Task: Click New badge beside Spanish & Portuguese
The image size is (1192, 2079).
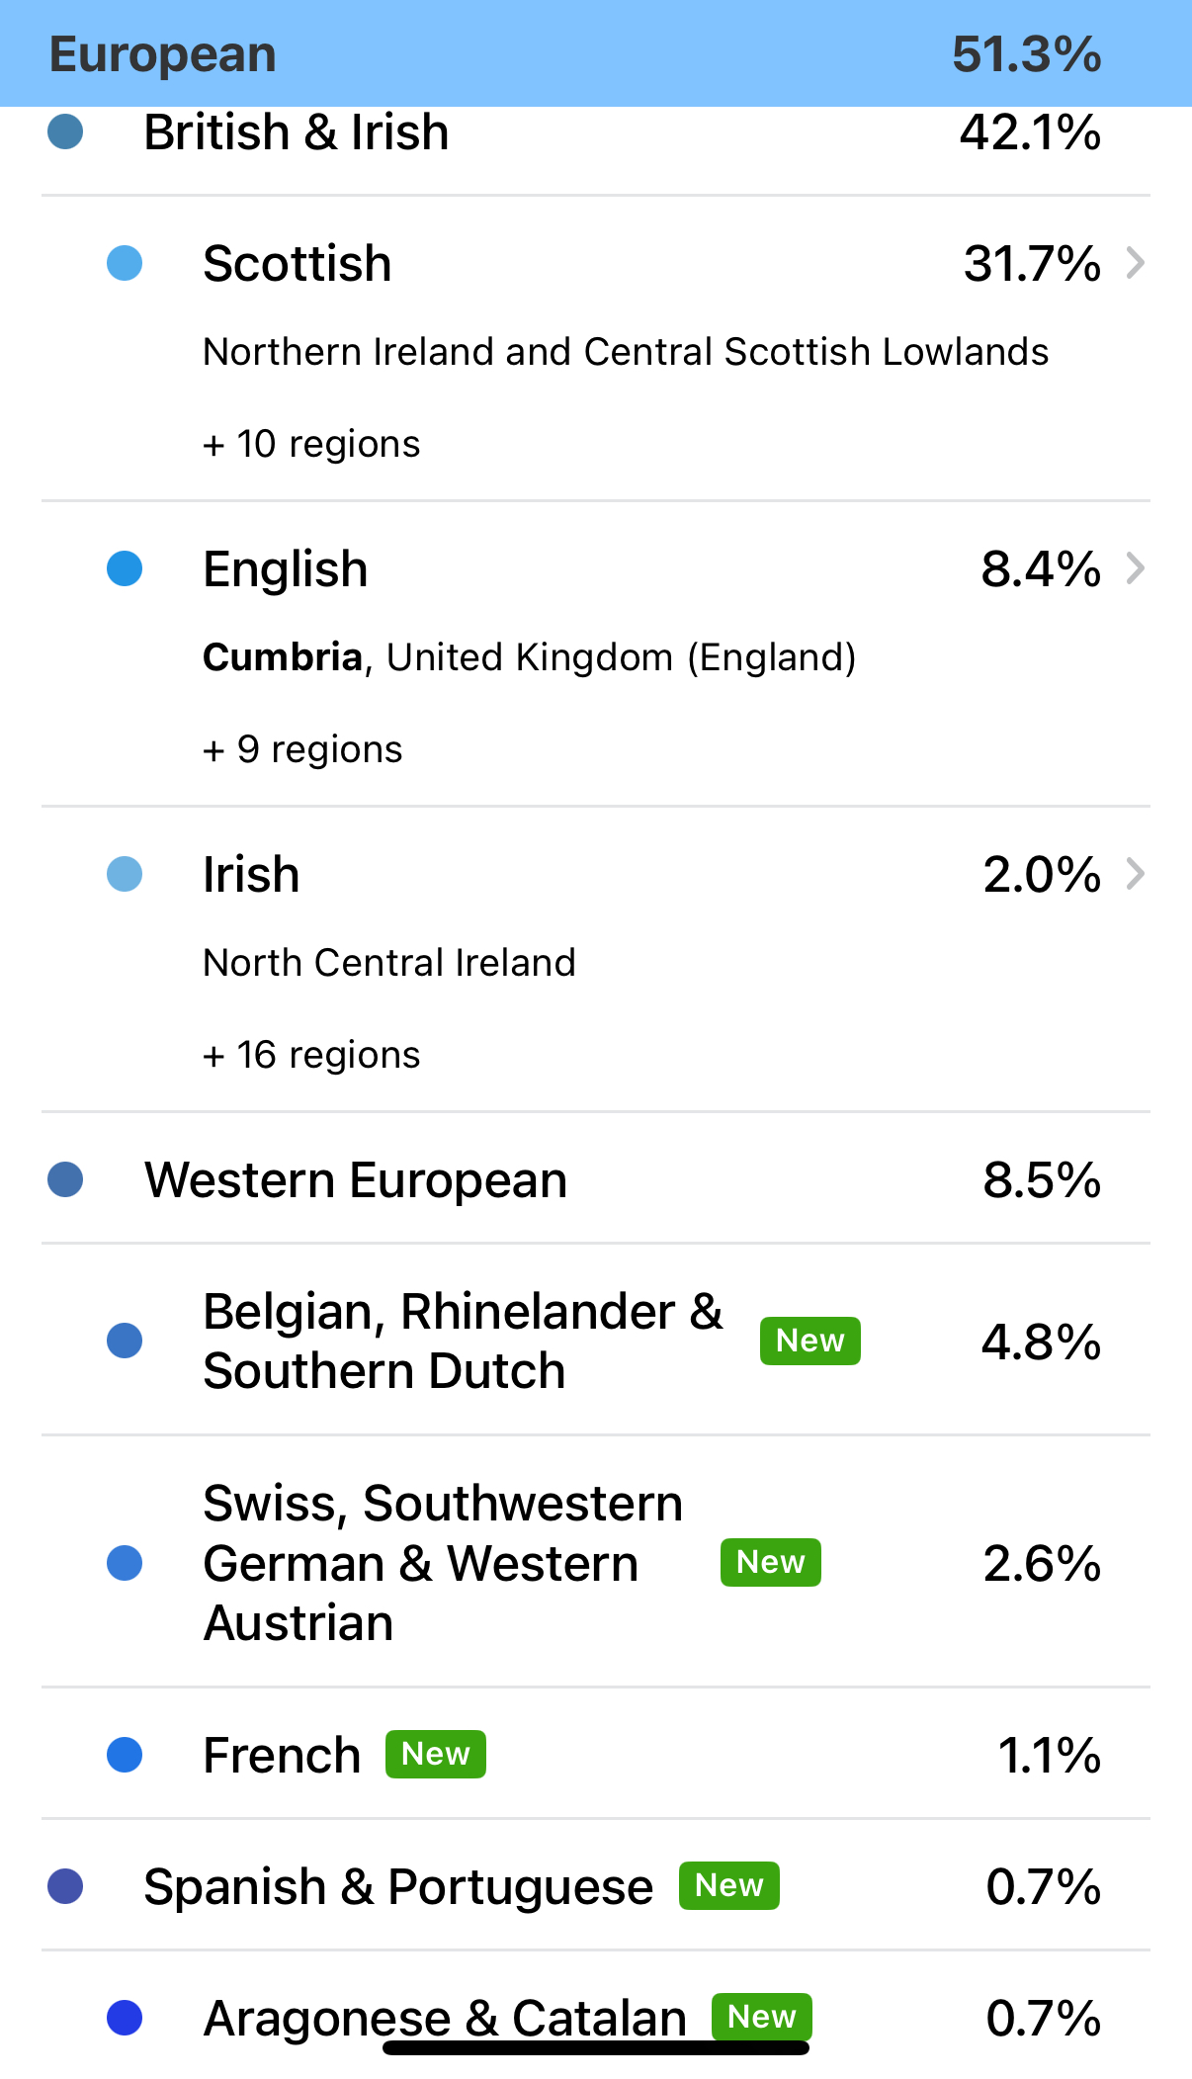Action: tap(728, 1886)
